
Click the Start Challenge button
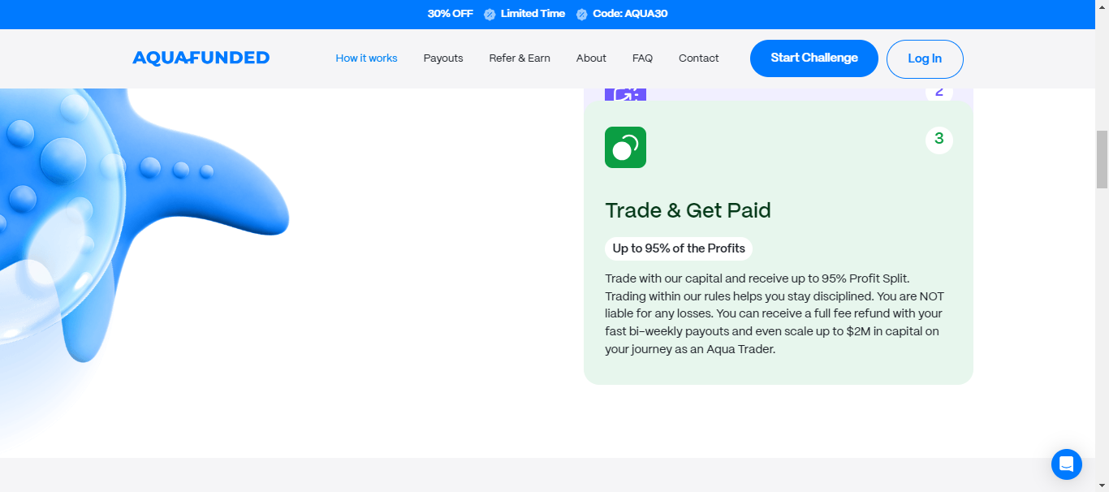[813, 58]
